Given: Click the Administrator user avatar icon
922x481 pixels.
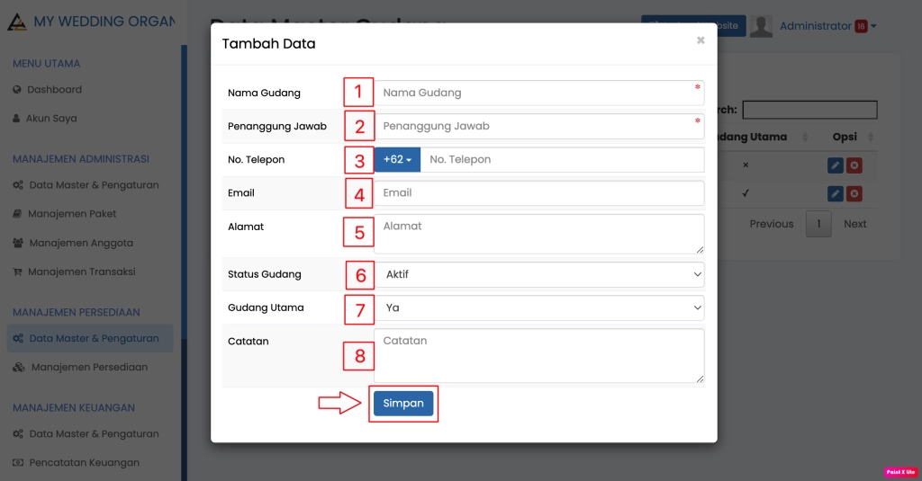Looking at the screenshot, I should point(762,26).
